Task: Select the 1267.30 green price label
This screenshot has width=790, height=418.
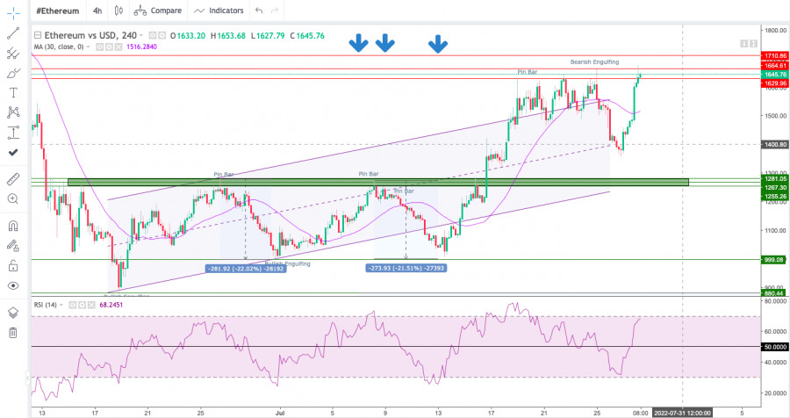Action: click(775, 188)
